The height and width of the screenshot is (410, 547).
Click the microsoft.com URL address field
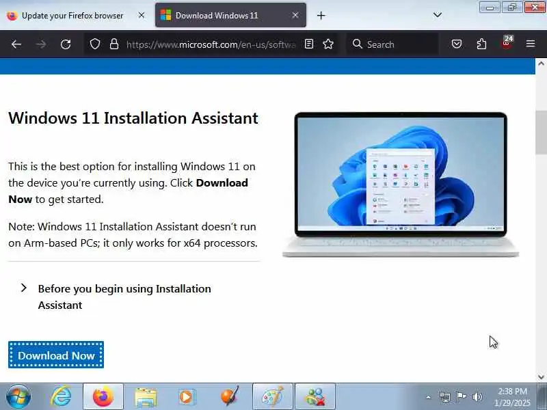point(211,44)
